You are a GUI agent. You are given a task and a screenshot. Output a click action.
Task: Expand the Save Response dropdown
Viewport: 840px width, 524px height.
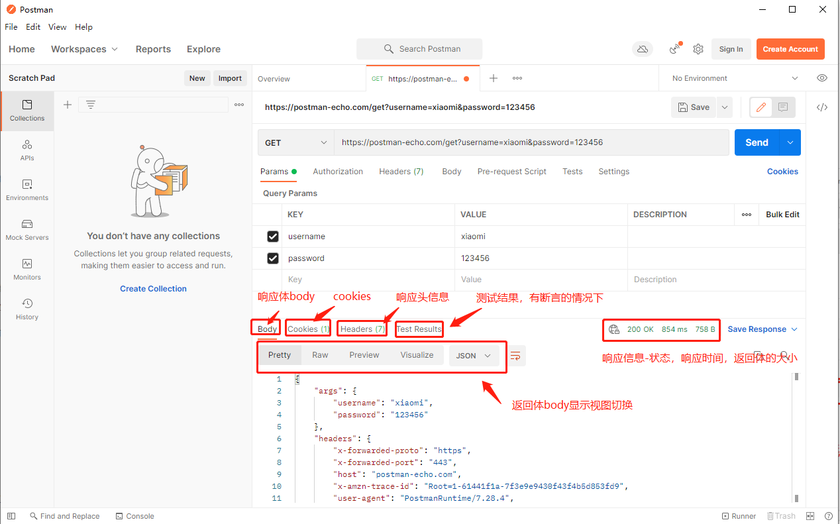(762, 329)
